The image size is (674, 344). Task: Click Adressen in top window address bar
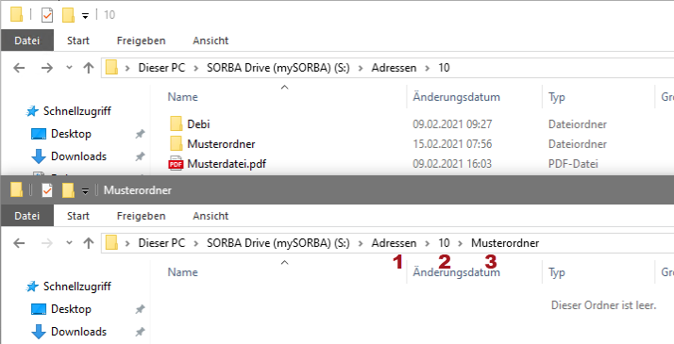pyautogui.click(x=394, y=68)
